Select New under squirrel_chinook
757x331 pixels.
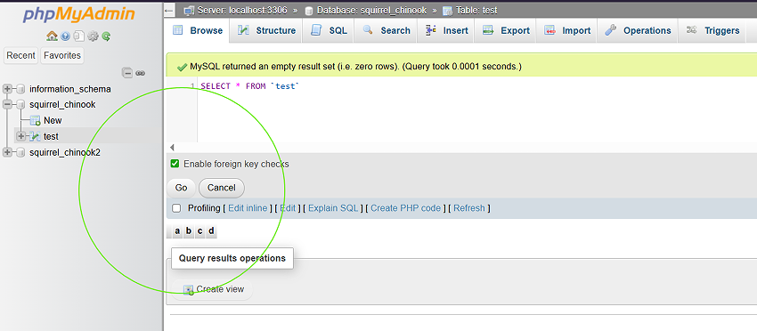tap(53, 120)
